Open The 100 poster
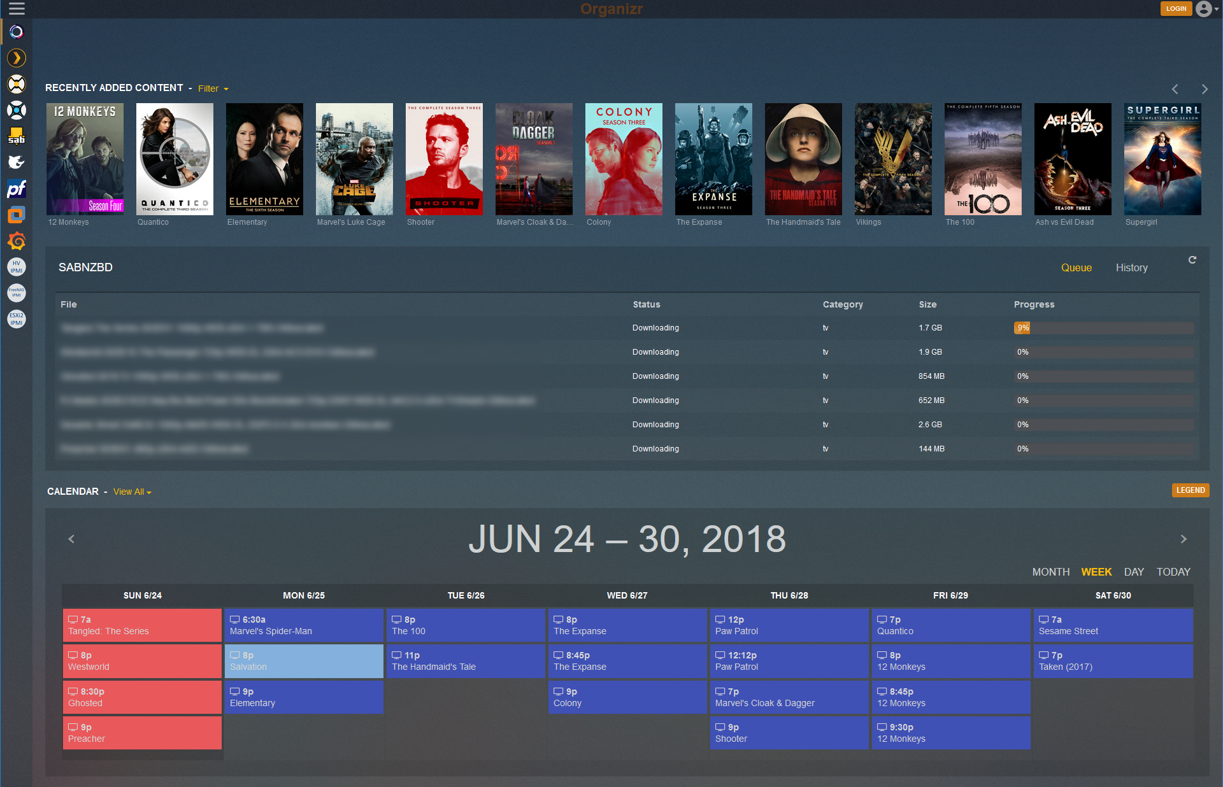The height and width of the screenshot is (787, 1223). (983, 159)
